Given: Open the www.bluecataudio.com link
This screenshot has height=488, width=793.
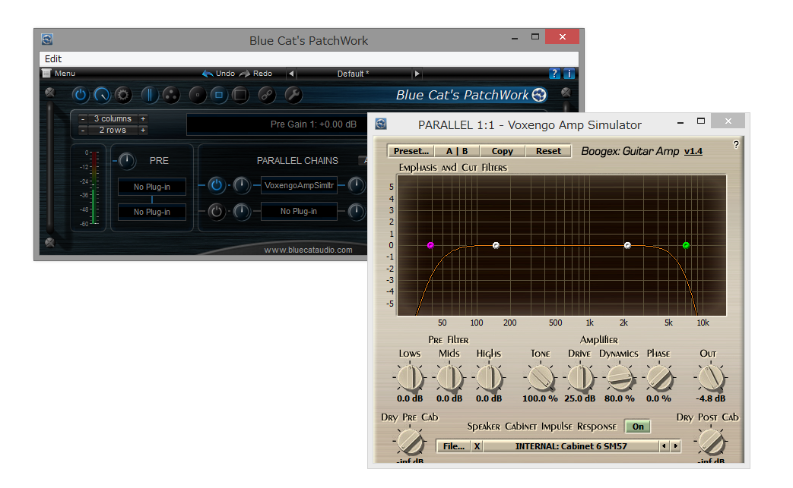Looking at the screenshot, I should pyautogui.click(x=308, y=250).
